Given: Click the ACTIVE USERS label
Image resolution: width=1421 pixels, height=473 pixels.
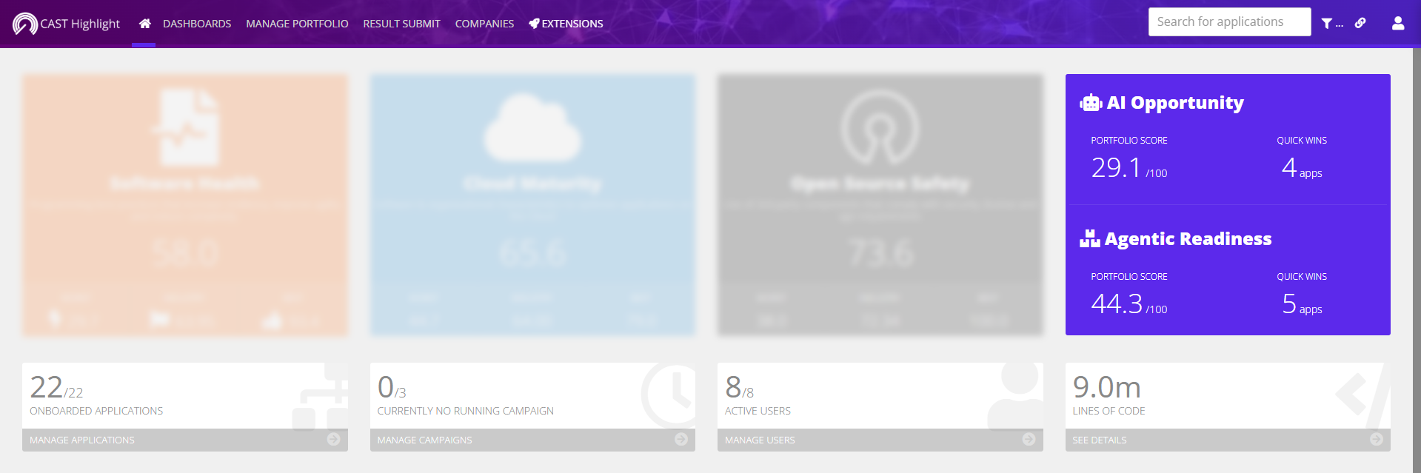Looking at the screenshot, I should (x=758, y=411).
